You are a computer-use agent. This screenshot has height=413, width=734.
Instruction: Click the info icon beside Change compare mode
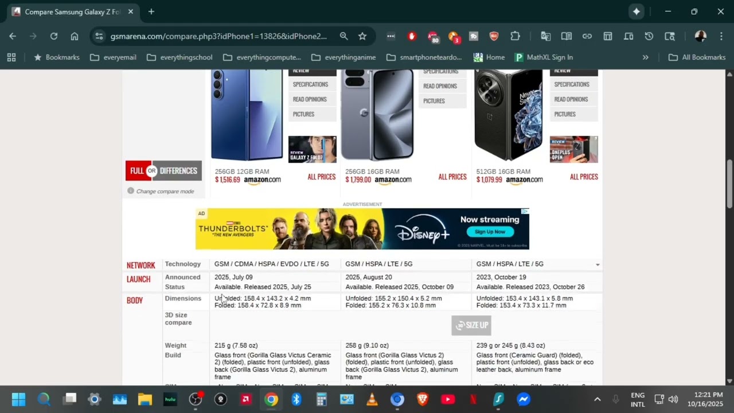pos(131,191)
